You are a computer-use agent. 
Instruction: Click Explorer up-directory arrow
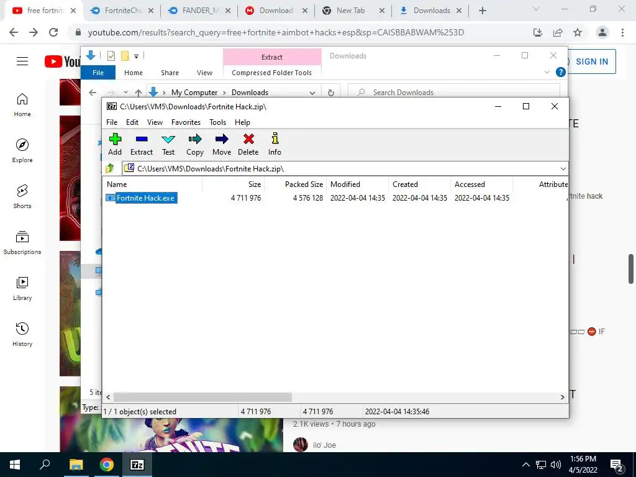[139, 93]
